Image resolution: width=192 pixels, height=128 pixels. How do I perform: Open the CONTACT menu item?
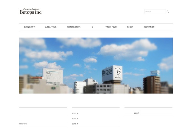click(149, 27)
